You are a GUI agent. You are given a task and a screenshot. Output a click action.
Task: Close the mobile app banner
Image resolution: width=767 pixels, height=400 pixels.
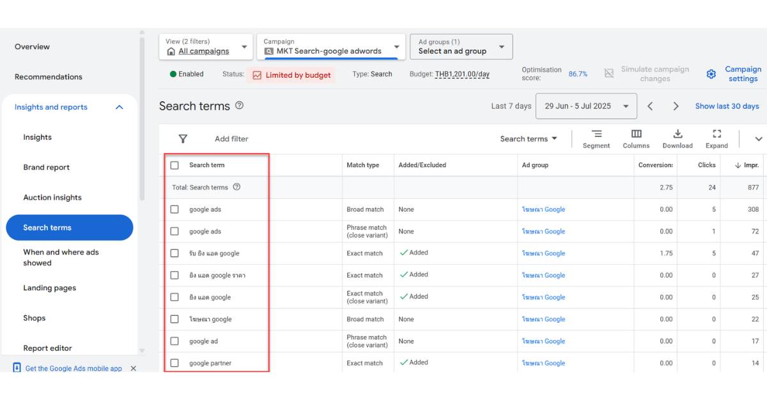(x=133, y=368)
